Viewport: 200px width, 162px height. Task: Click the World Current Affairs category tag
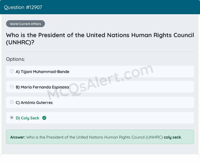25,24
